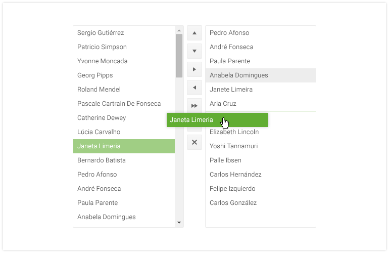The width and height of the screenshot is (389, 253).
Task: Click the transfer all to right button
Action: tap(194, 105)
